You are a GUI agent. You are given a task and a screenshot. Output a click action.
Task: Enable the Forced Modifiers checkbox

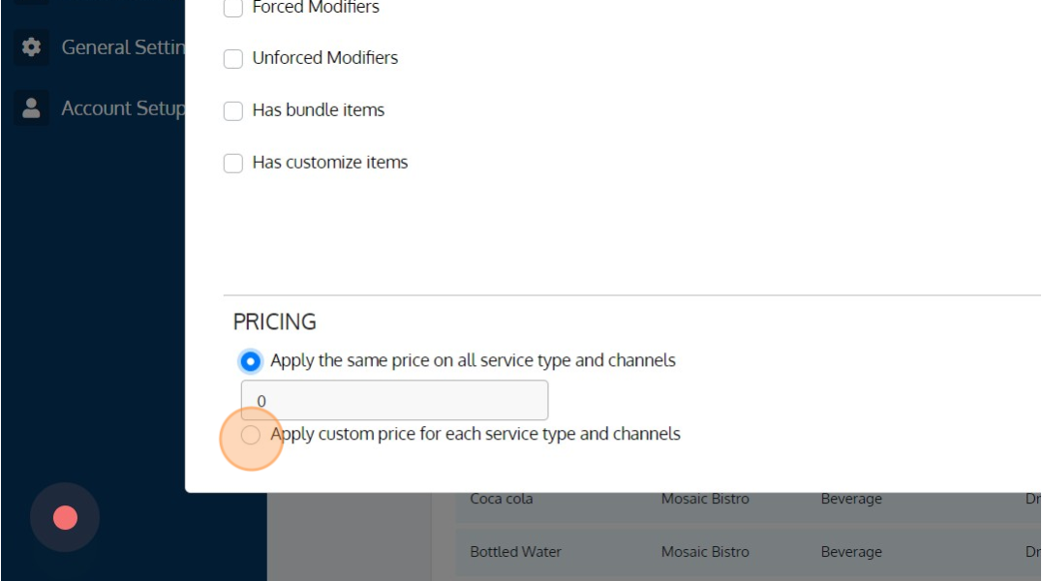[233, 8]
